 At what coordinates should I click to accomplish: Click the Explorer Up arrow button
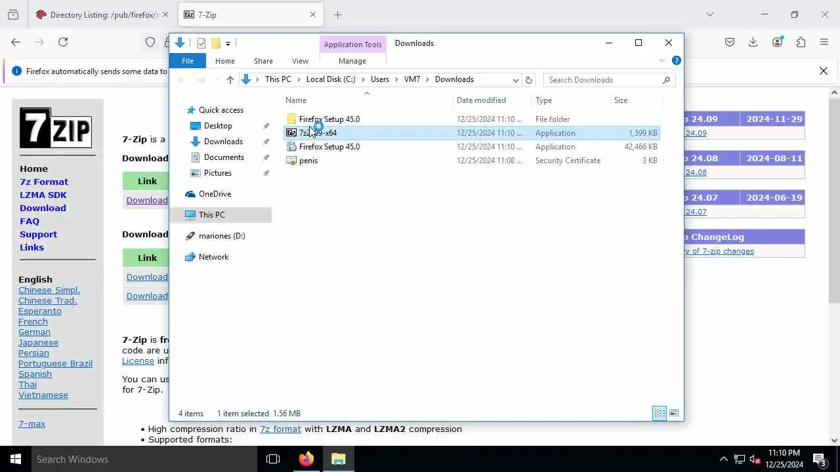pyautogui.click(x=230, y=79)
